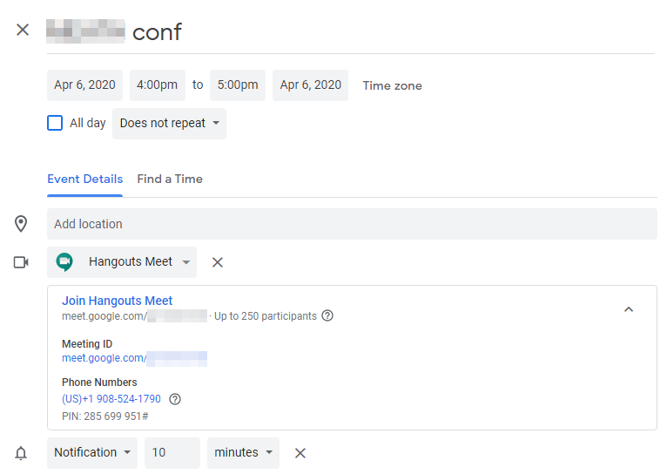Open the Notification type dropdown
The width and height of the screenshot is (667, 474).
point(92,453)
